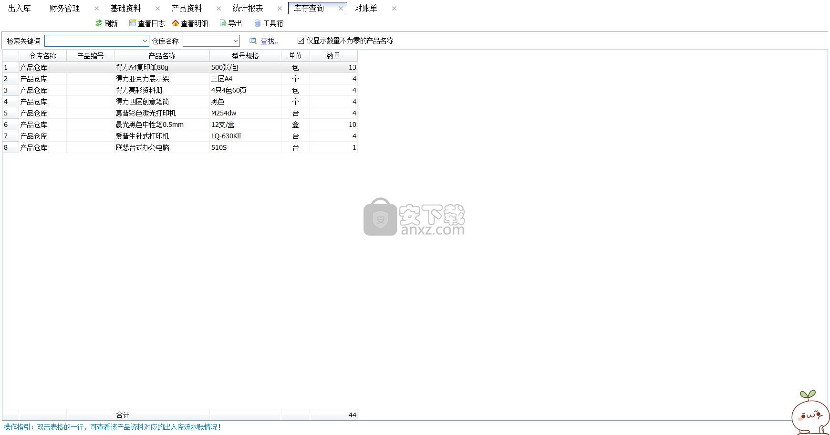This screenshot has height=435, width=830.
Task: Select row 得力亮彩资料册
Action: pos(180,90)
